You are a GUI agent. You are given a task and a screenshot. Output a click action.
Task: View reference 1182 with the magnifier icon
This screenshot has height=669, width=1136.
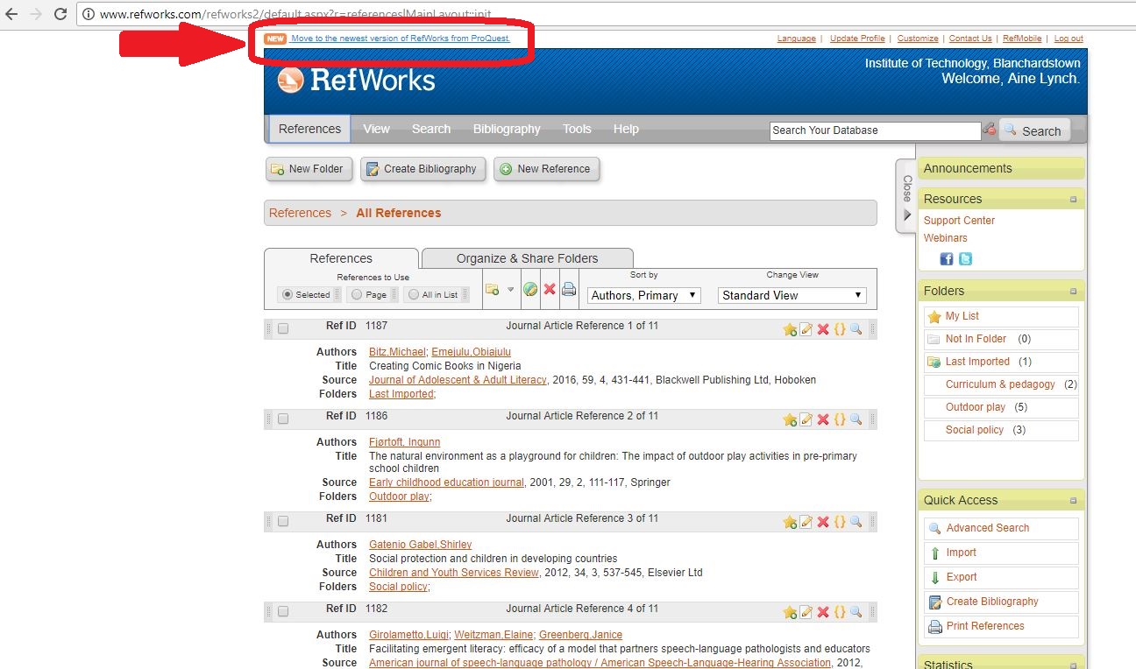click(x=856, y=611)
